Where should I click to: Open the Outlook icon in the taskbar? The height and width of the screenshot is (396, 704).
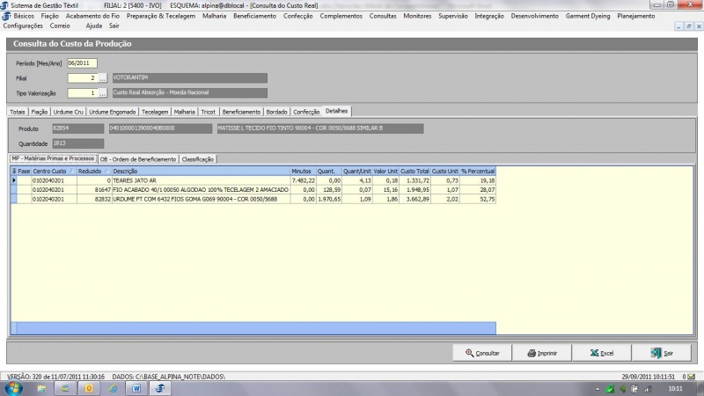[x=88, y=387]
